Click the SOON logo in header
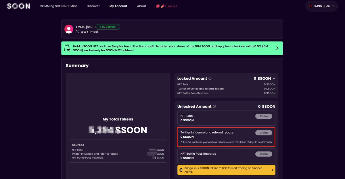 (18, 6)
